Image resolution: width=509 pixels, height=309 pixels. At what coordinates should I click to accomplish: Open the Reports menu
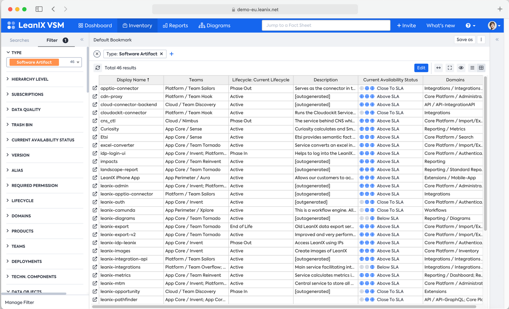[x=175, y=26]
